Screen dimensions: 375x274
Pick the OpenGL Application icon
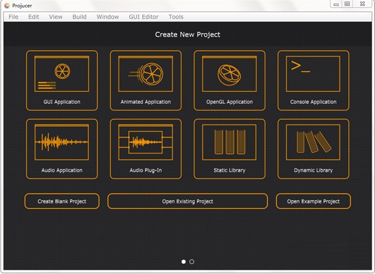point(229,74)
